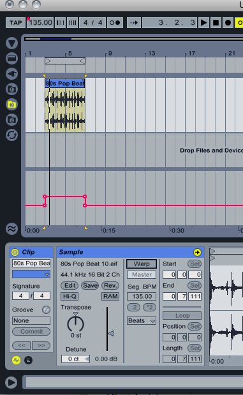243x395 pixels.
Task: Tap the TAP tempo button
Action: 15,23
